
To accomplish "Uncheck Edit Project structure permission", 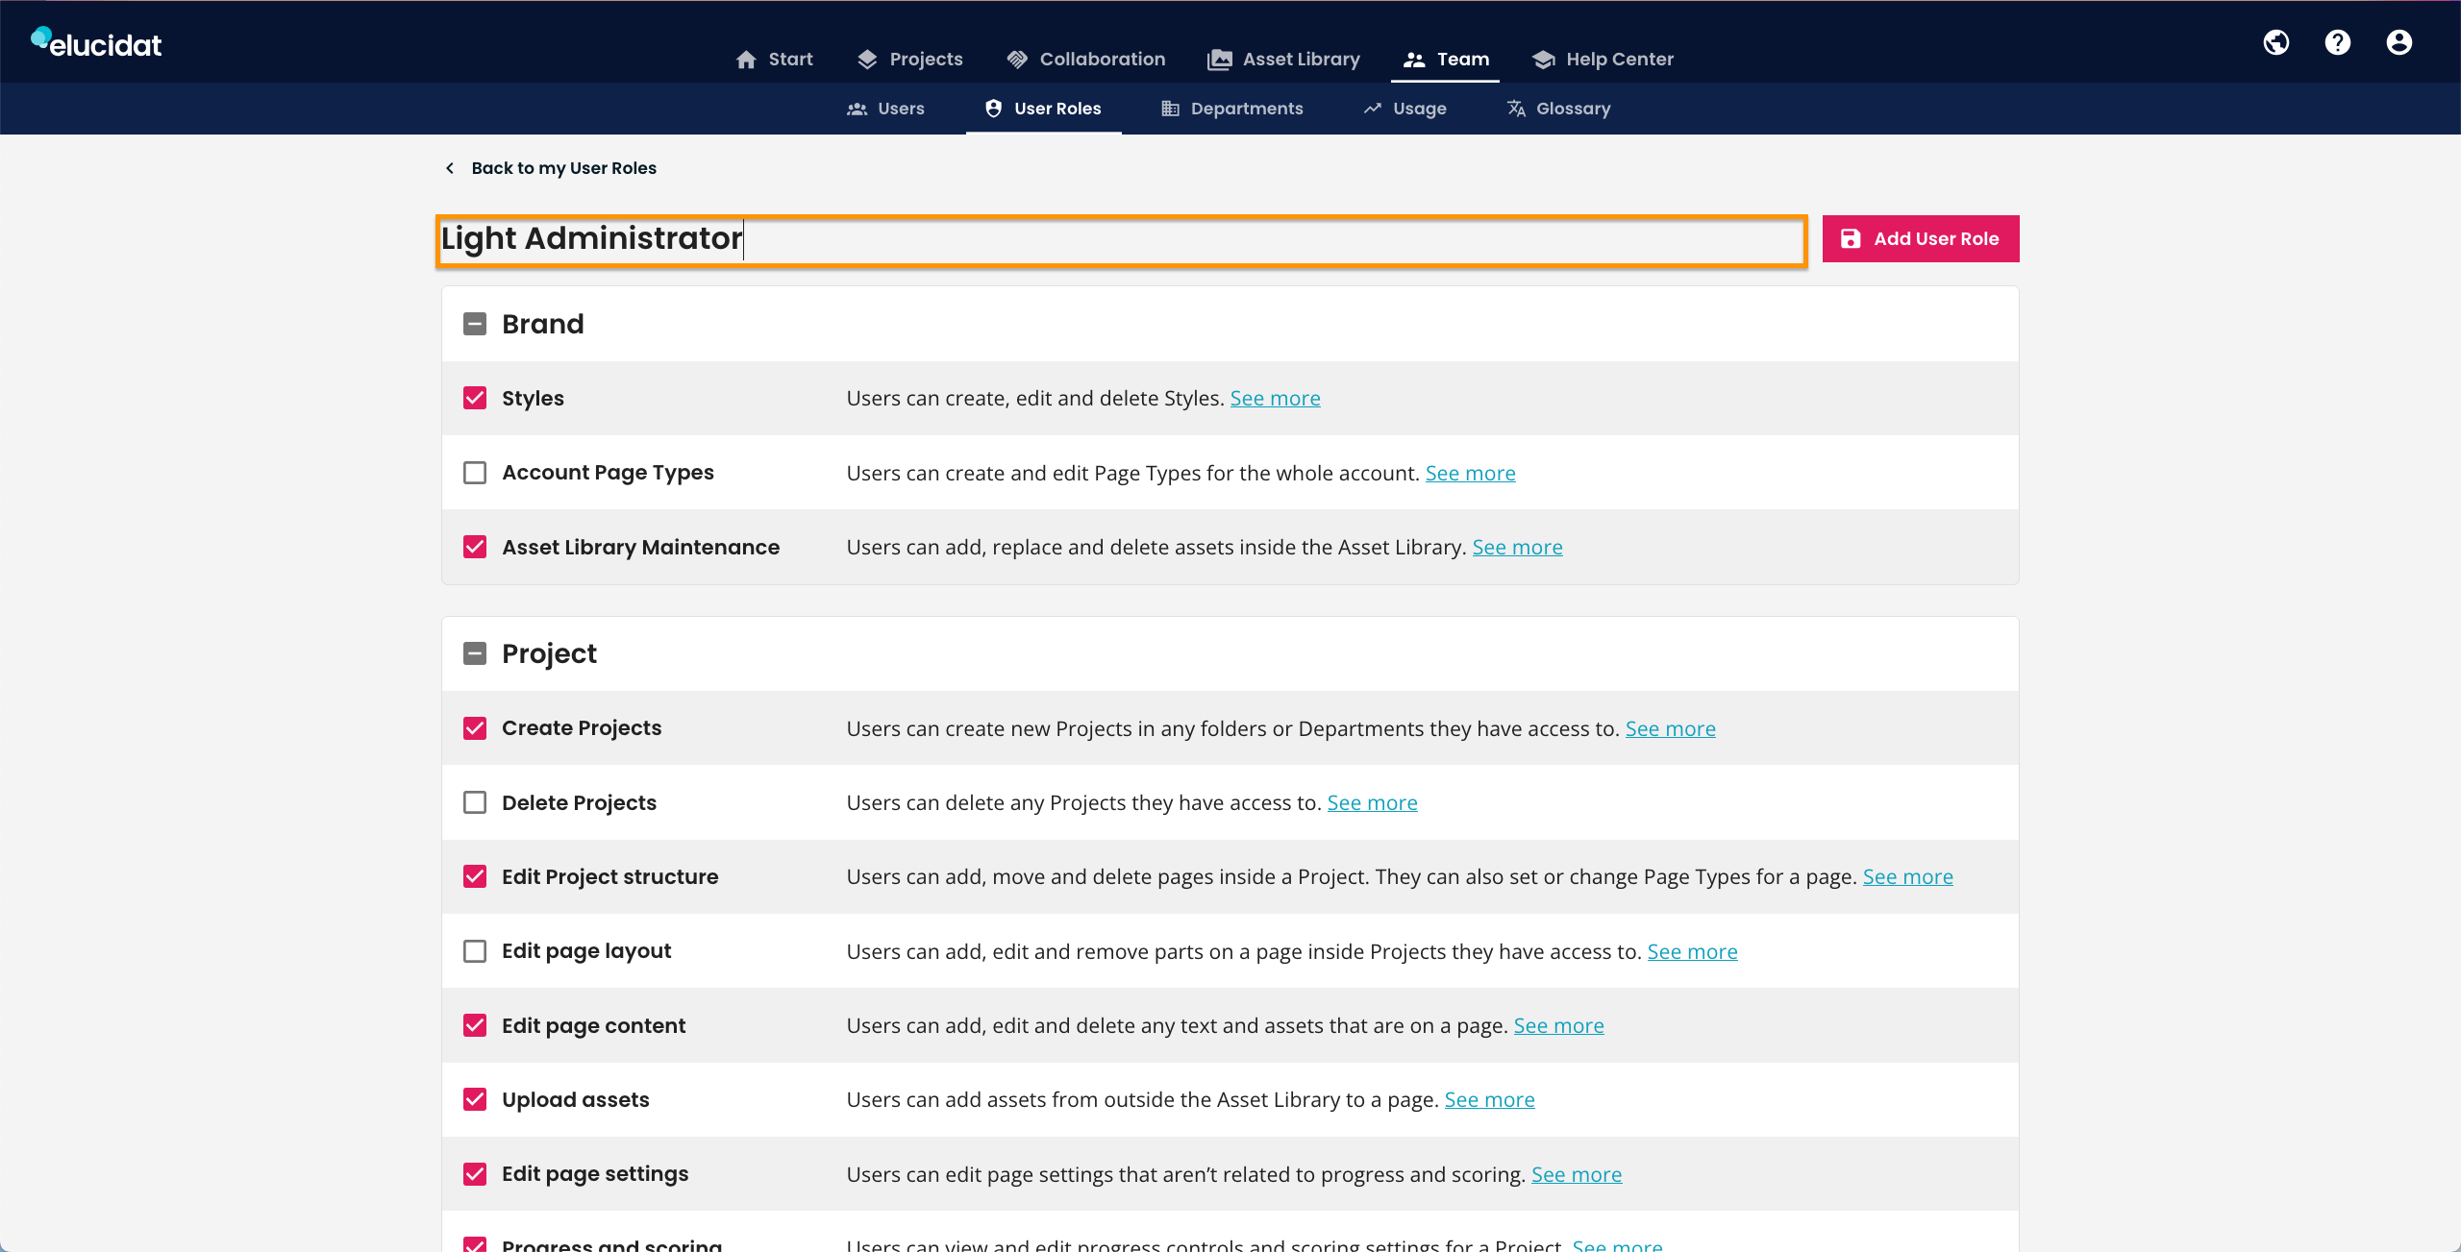I will (475, 876).
